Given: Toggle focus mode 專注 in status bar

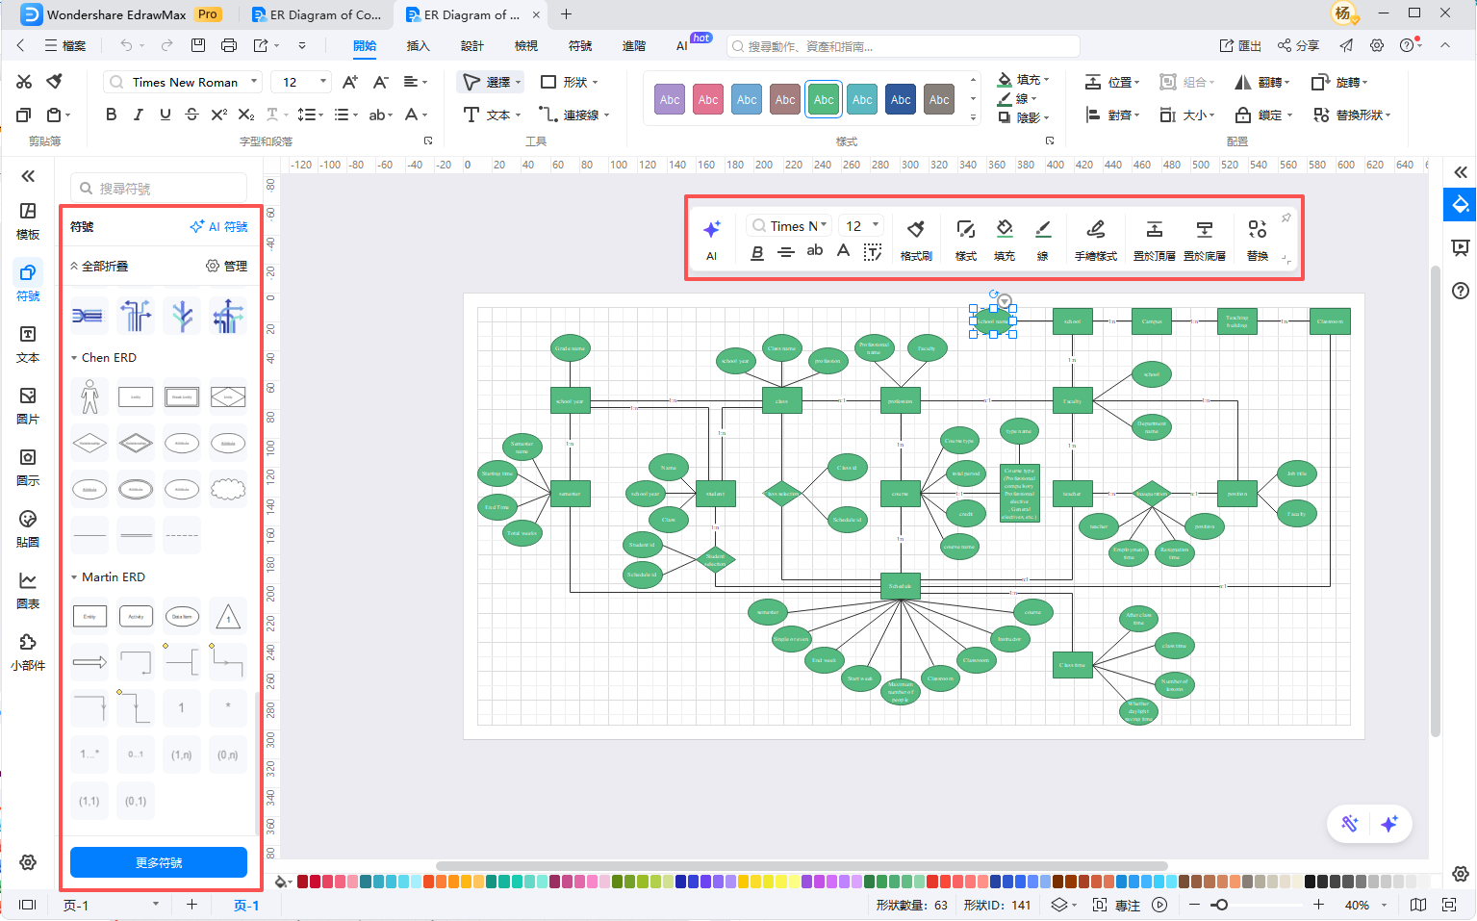Looking at the screenshot, I should coord(1117,906).
